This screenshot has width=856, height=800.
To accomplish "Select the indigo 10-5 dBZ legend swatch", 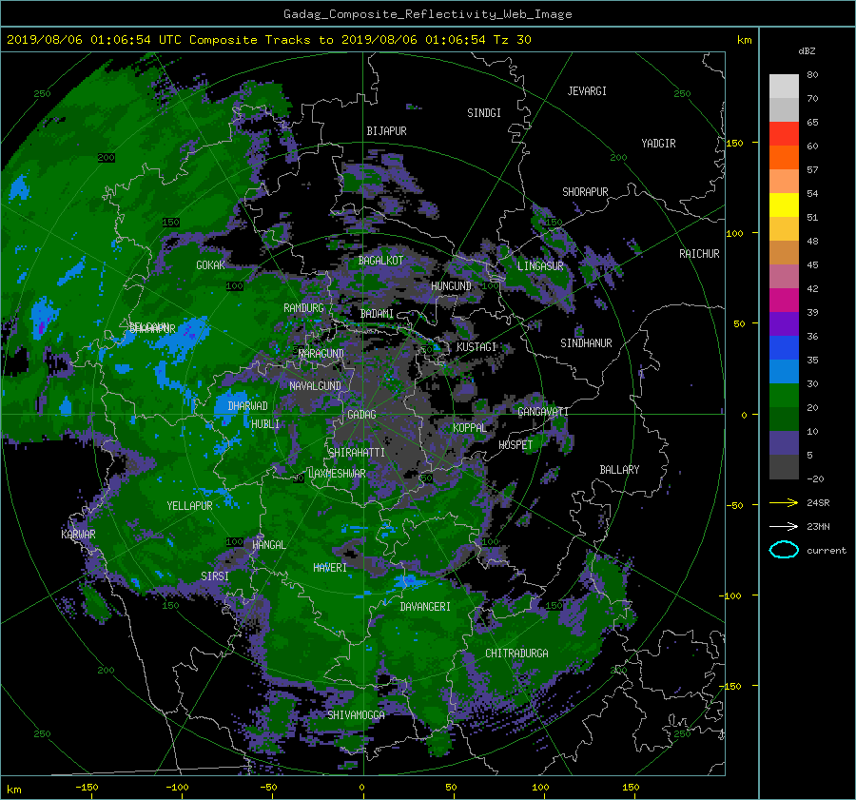I will click(784, 443).
